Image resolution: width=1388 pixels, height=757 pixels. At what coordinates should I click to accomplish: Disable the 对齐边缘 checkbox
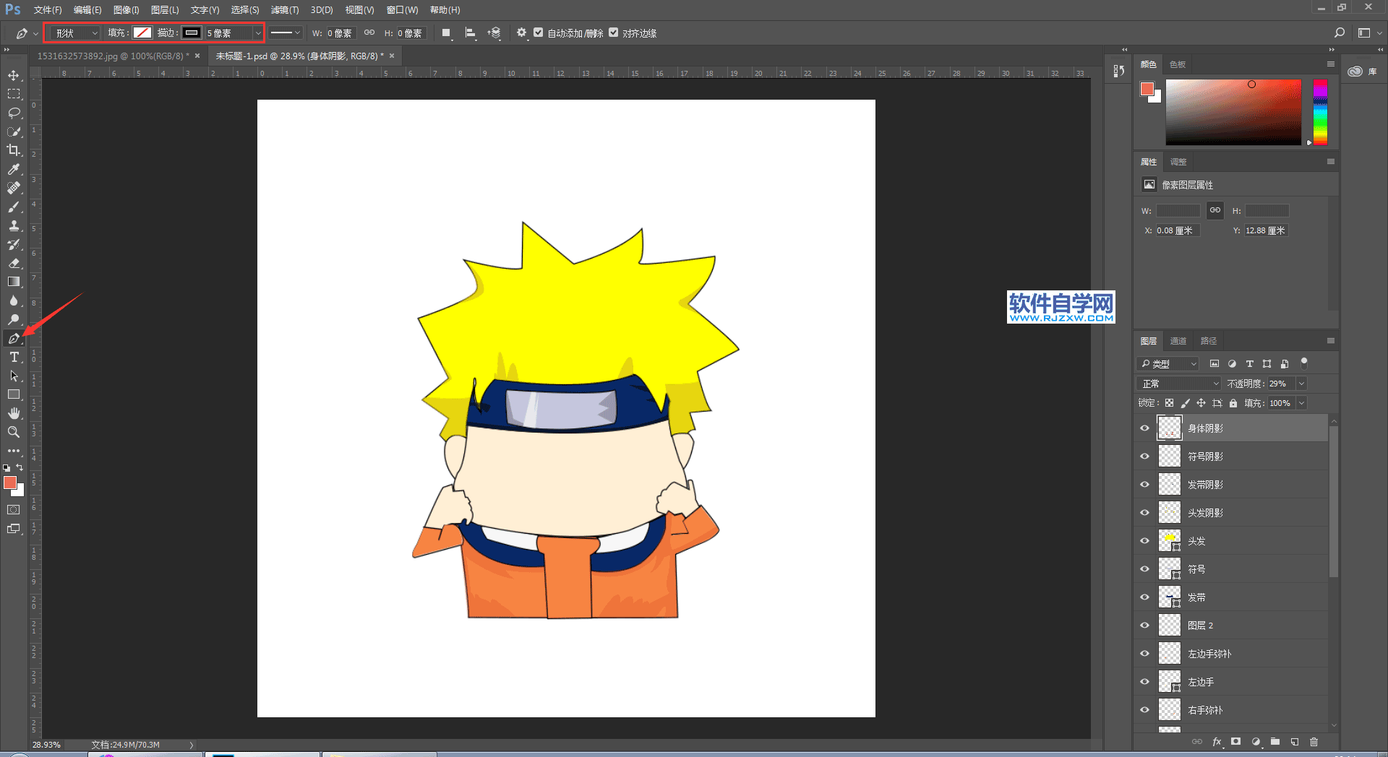click(x=614, y=33)
